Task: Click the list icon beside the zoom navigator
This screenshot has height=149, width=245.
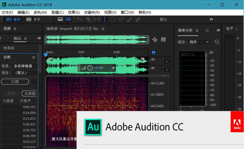Action: pos(163,39)
